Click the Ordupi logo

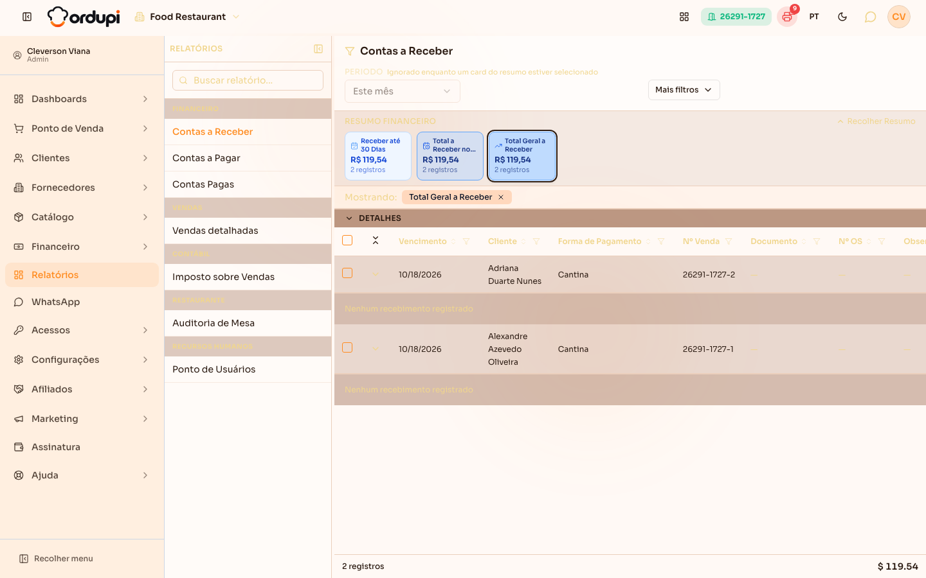pos(84,17)
